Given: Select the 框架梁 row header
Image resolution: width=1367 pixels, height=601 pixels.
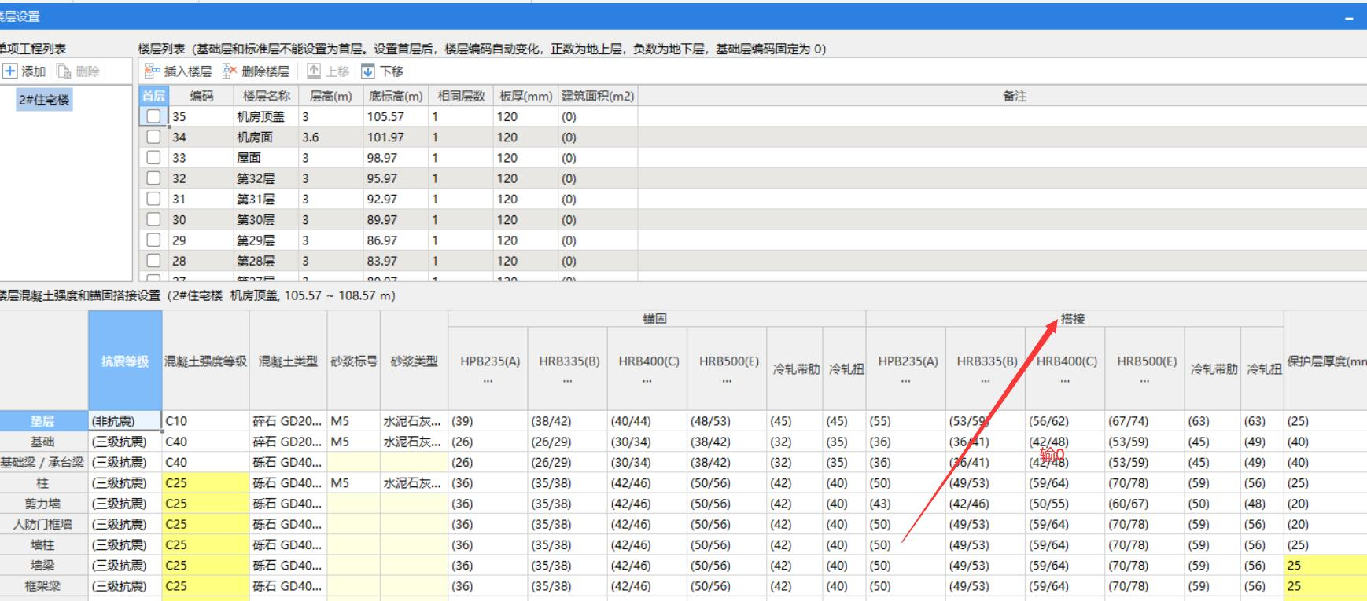Looking at the screenshot, I should click(x=43, y=586).
